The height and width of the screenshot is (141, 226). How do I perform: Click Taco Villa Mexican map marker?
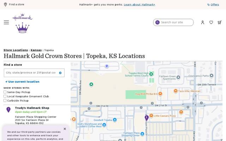(176, 91)
